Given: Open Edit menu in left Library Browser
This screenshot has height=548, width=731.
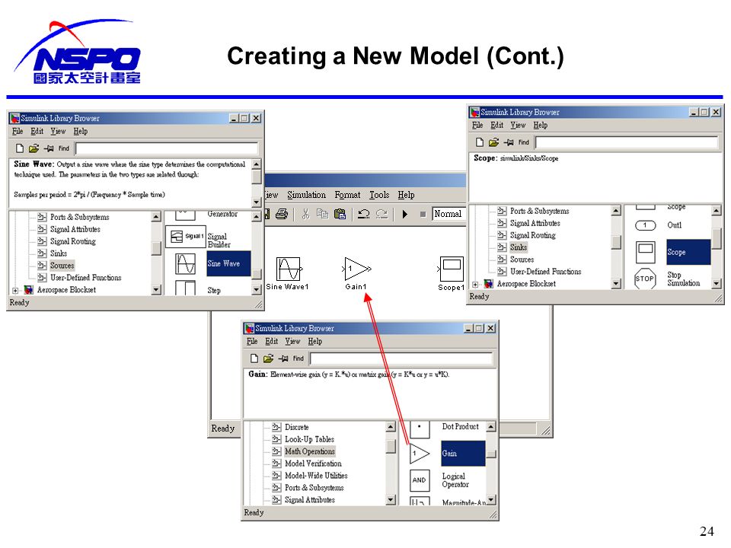Looking at the screenshot, I should tap(37, 132).
